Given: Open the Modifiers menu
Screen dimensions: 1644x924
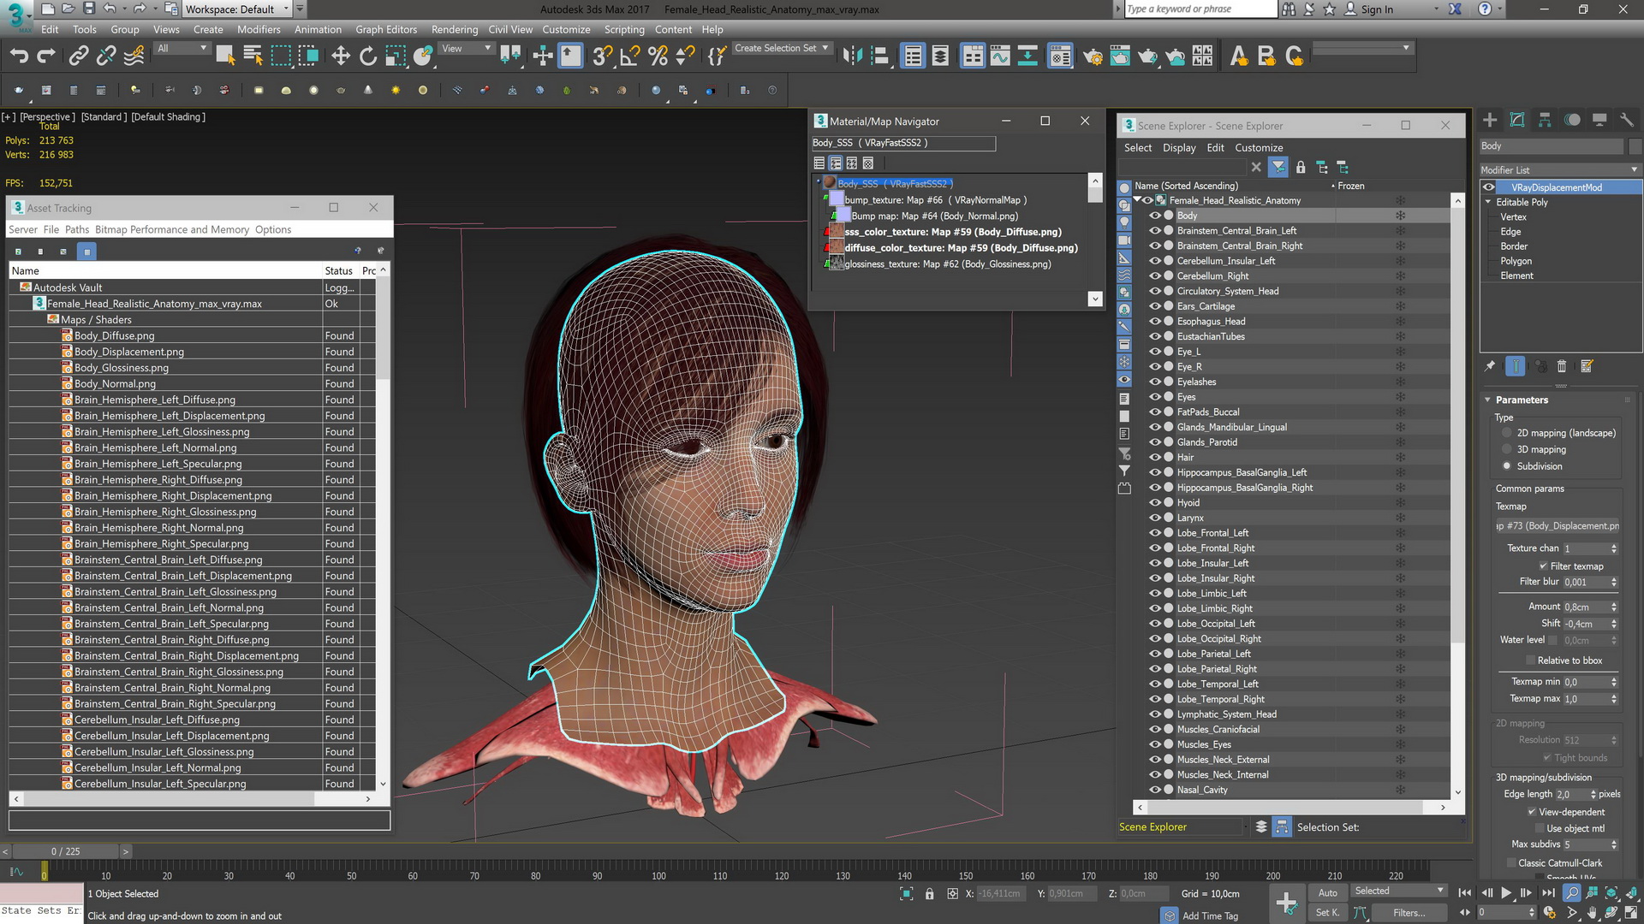Looking at the screenshot, I should coord(259,29).
